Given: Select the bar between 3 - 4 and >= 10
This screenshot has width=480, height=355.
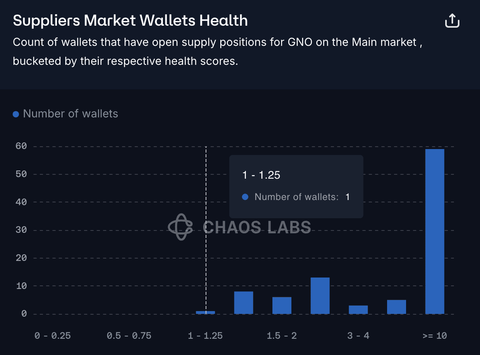Looking at the screenshot, I should (x=396, y=307).
